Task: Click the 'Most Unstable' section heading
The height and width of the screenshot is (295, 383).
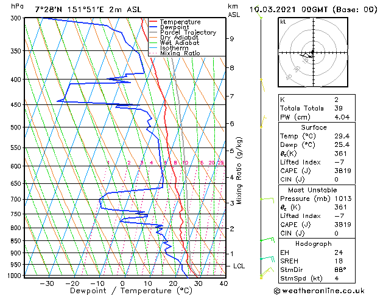Action: (312, 190)
